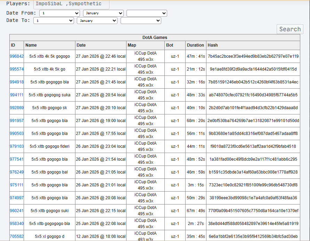The width and height of the screenshot is (310, 241).
Task: Click the DotA Games table title
Action: coord(155,38)
